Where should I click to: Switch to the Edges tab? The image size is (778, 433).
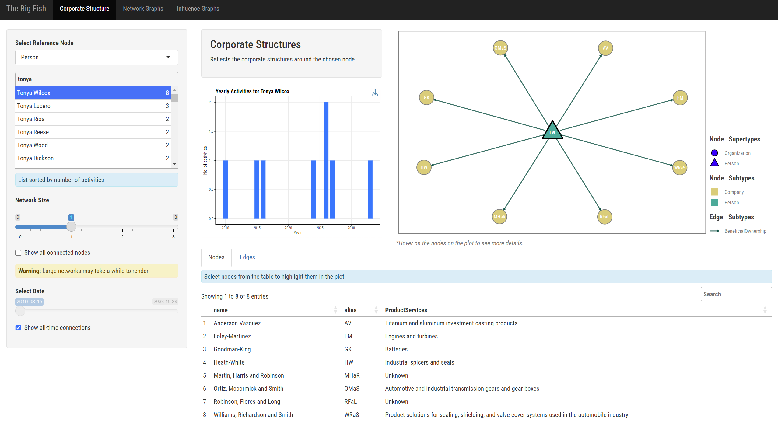247,257
